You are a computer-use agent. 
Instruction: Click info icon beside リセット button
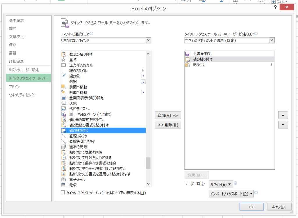click(235, 183)
